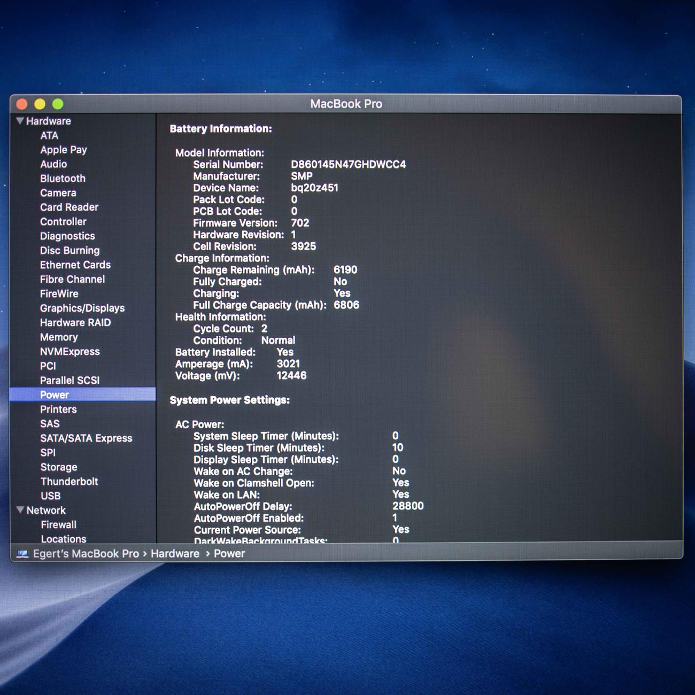Open Parallel SCSI entry
The height and width of the screenshot is (695, 695).
point(70,380)
